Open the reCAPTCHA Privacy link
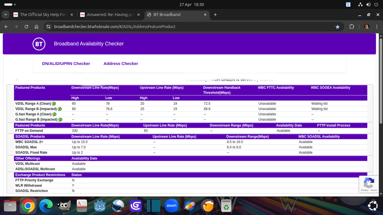This screenshot has width=383, height=215. click(x=365, y=190)
